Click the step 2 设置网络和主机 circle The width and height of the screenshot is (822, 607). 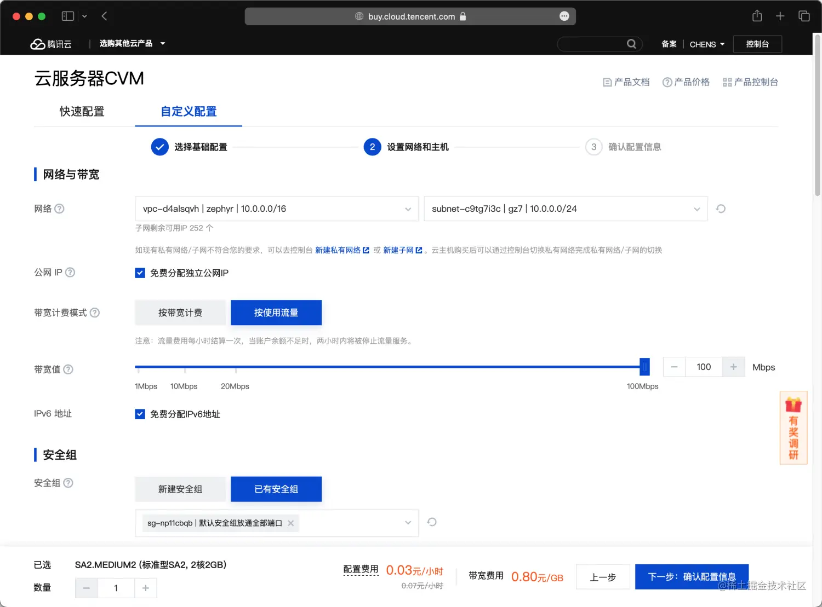373,147
